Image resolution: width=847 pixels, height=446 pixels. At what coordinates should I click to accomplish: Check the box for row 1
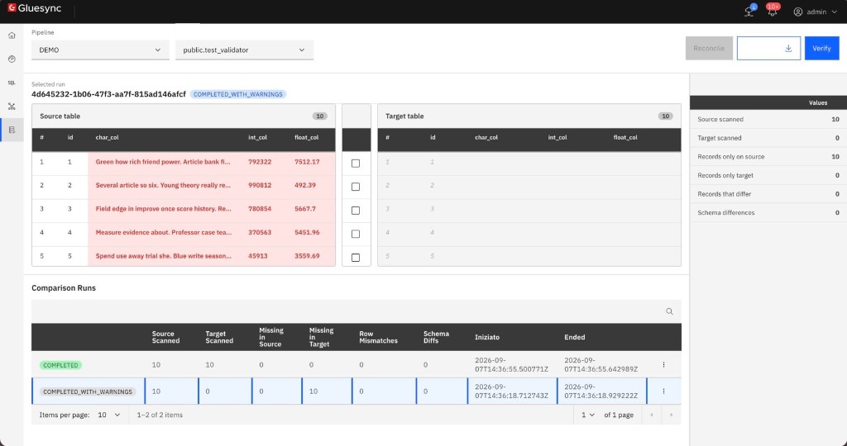[x=356, y=164]
